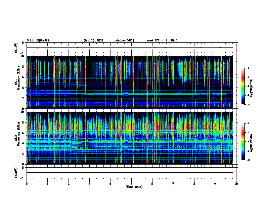Select the ch.1 "Frequency (kHz)" axis label
The height and width of the screenshot is (206, 266).
(x=18, y=78)
